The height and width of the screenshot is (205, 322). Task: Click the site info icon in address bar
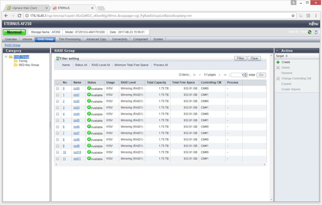[27, 16]
